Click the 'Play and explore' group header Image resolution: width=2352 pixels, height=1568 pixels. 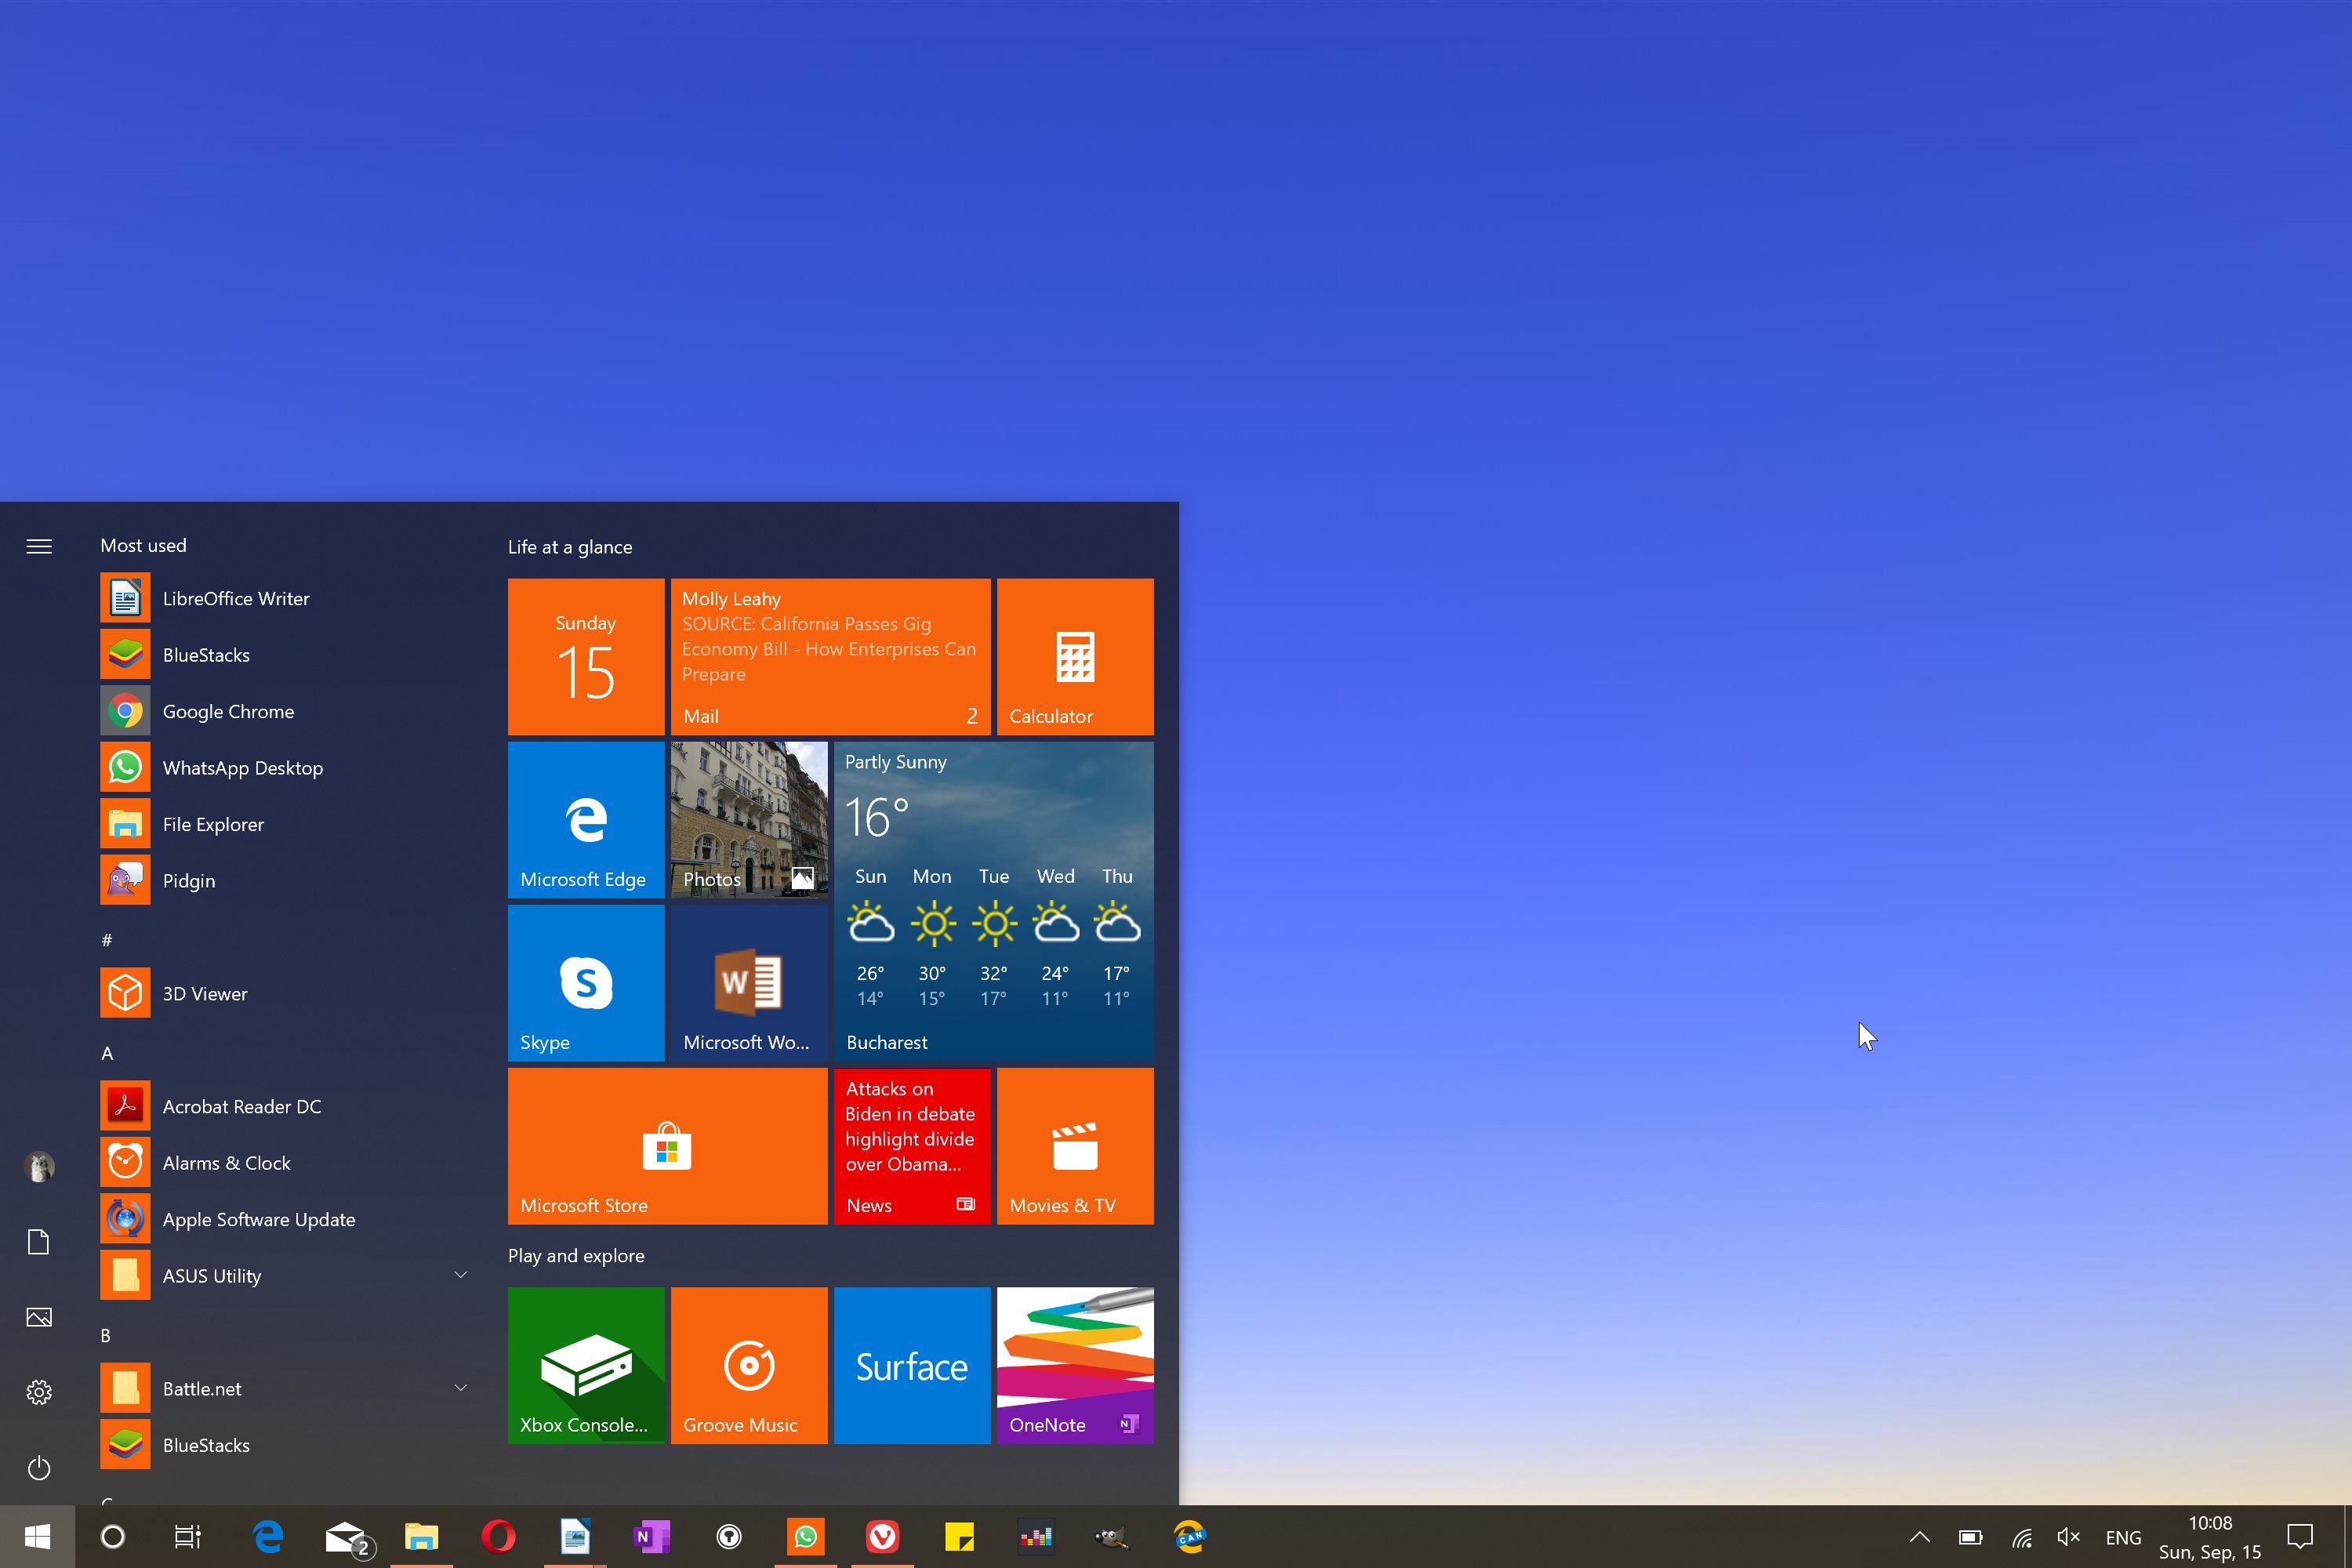[576, 1256]
